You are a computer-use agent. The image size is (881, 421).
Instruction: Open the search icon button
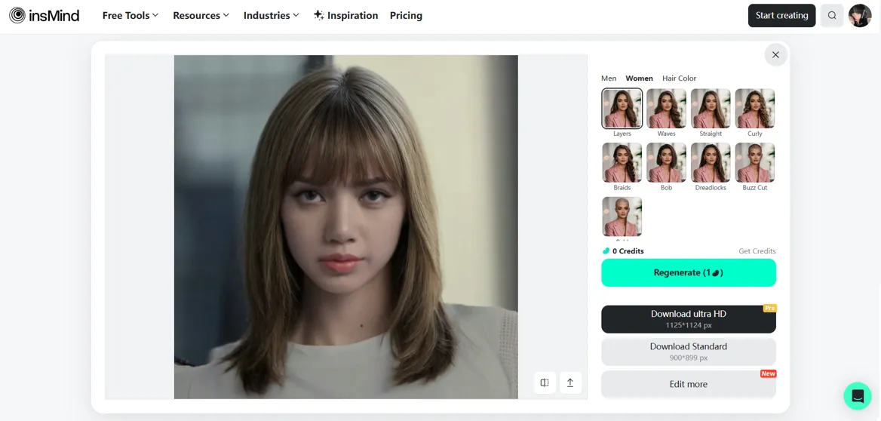point(832,15)
